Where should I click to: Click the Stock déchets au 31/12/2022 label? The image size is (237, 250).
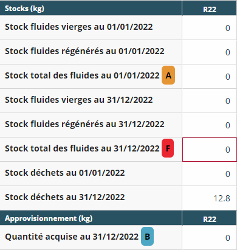pos(65,197)
